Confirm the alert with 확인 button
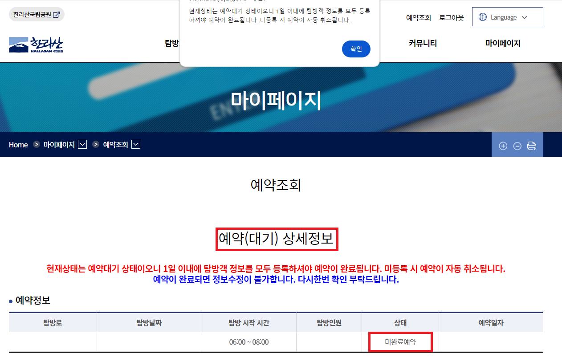562x362 pixels. tap(356, 49)
